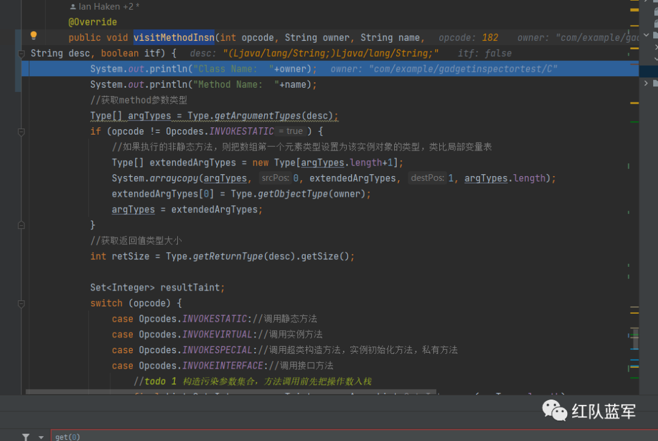The height and width of the screenshot is (441, 658).
Task: Click the destPos: parameter hint
Action: click(427, 178)
